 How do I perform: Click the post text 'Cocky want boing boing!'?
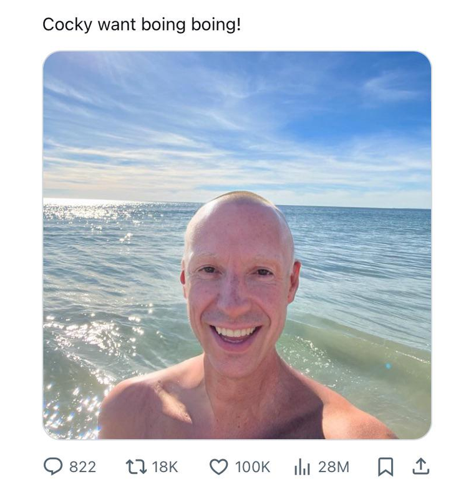[142, 25]
